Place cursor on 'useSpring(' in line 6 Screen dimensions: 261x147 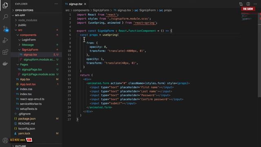click(111, 35)
